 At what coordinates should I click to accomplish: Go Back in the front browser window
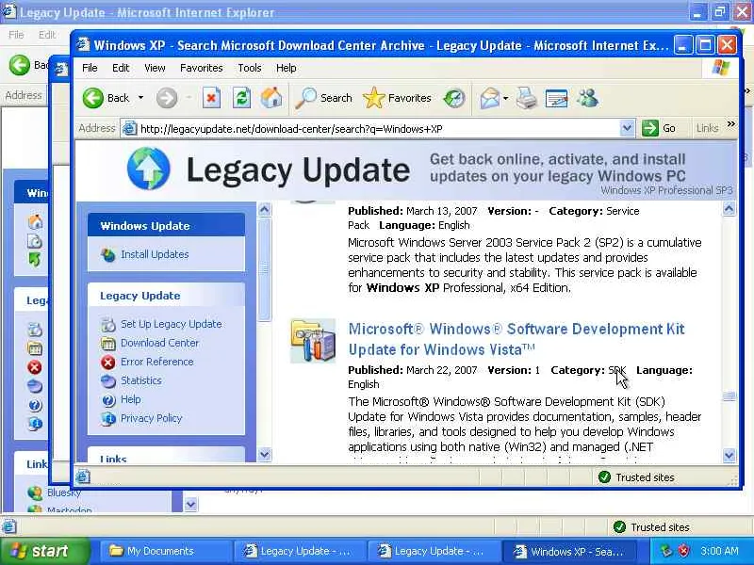click(106, 98)
